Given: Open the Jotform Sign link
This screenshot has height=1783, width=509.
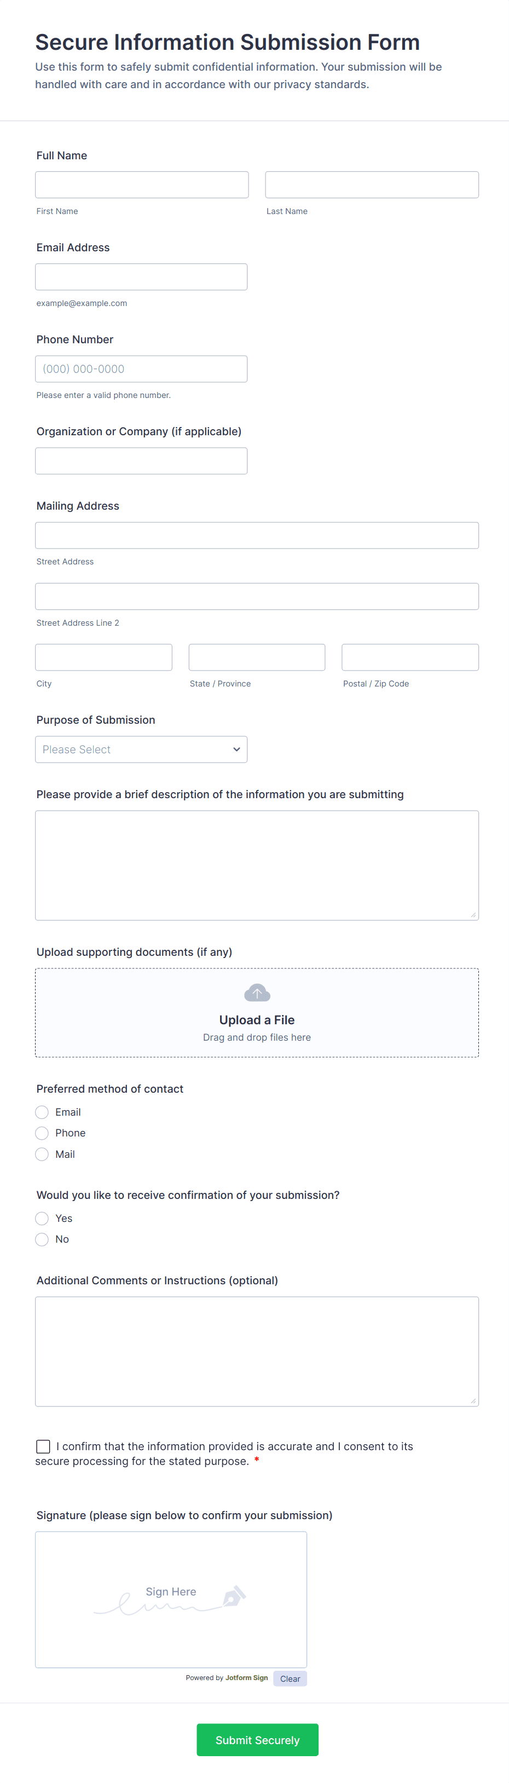Looking at the screenshot, I should coord(246,1678).
